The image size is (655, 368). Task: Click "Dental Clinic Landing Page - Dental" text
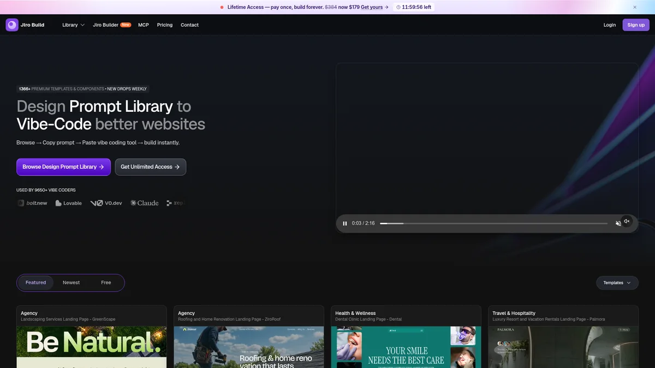pyautogui.click(x=368, y=319)
